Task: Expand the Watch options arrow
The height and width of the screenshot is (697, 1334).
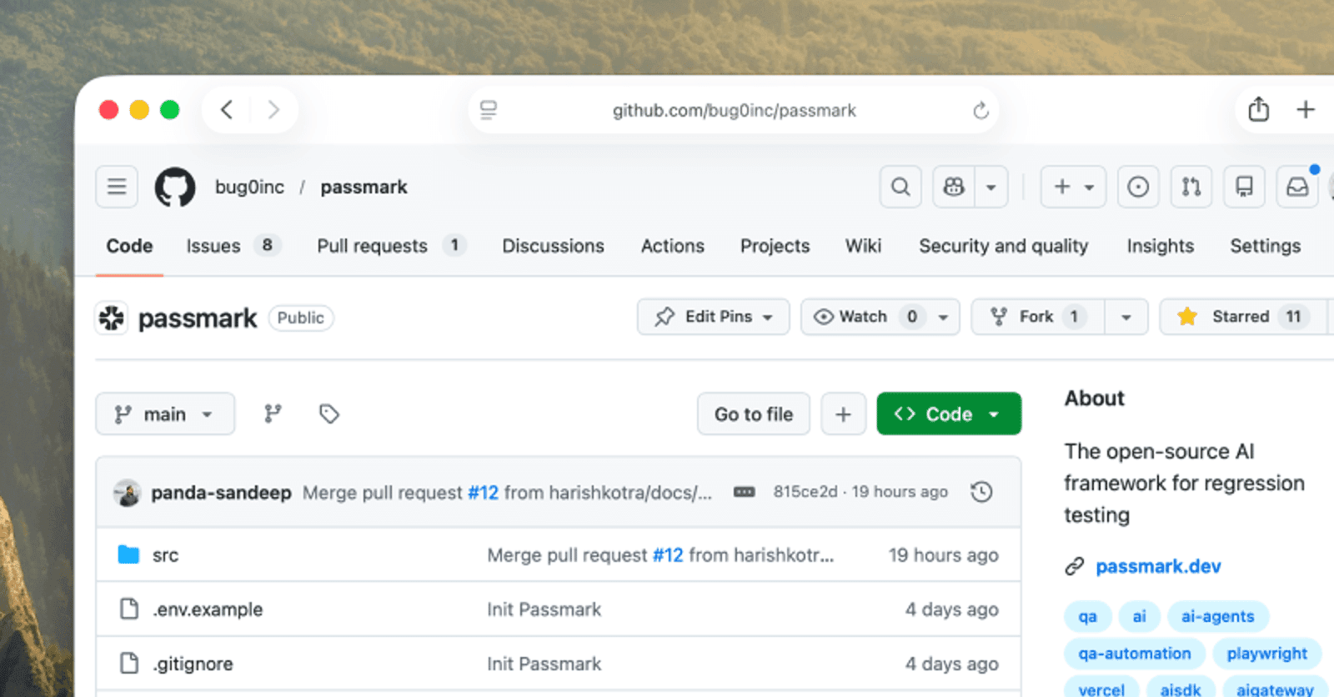Action: [943, 317]
